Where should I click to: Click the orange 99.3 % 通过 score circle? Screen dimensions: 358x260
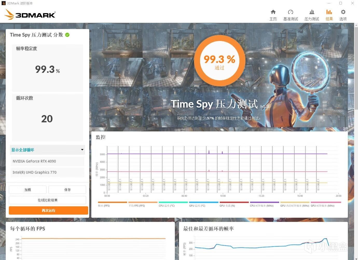(219, 61)
